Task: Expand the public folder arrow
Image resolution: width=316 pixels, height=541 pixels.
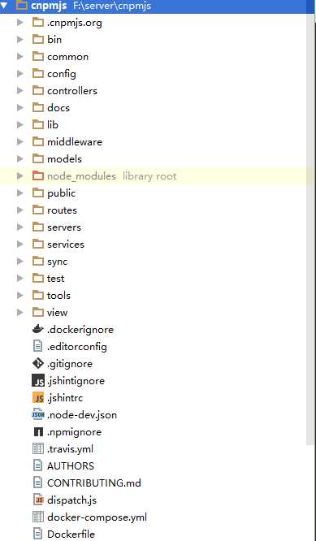Action: pyautogui.click(x=20, y=193)
